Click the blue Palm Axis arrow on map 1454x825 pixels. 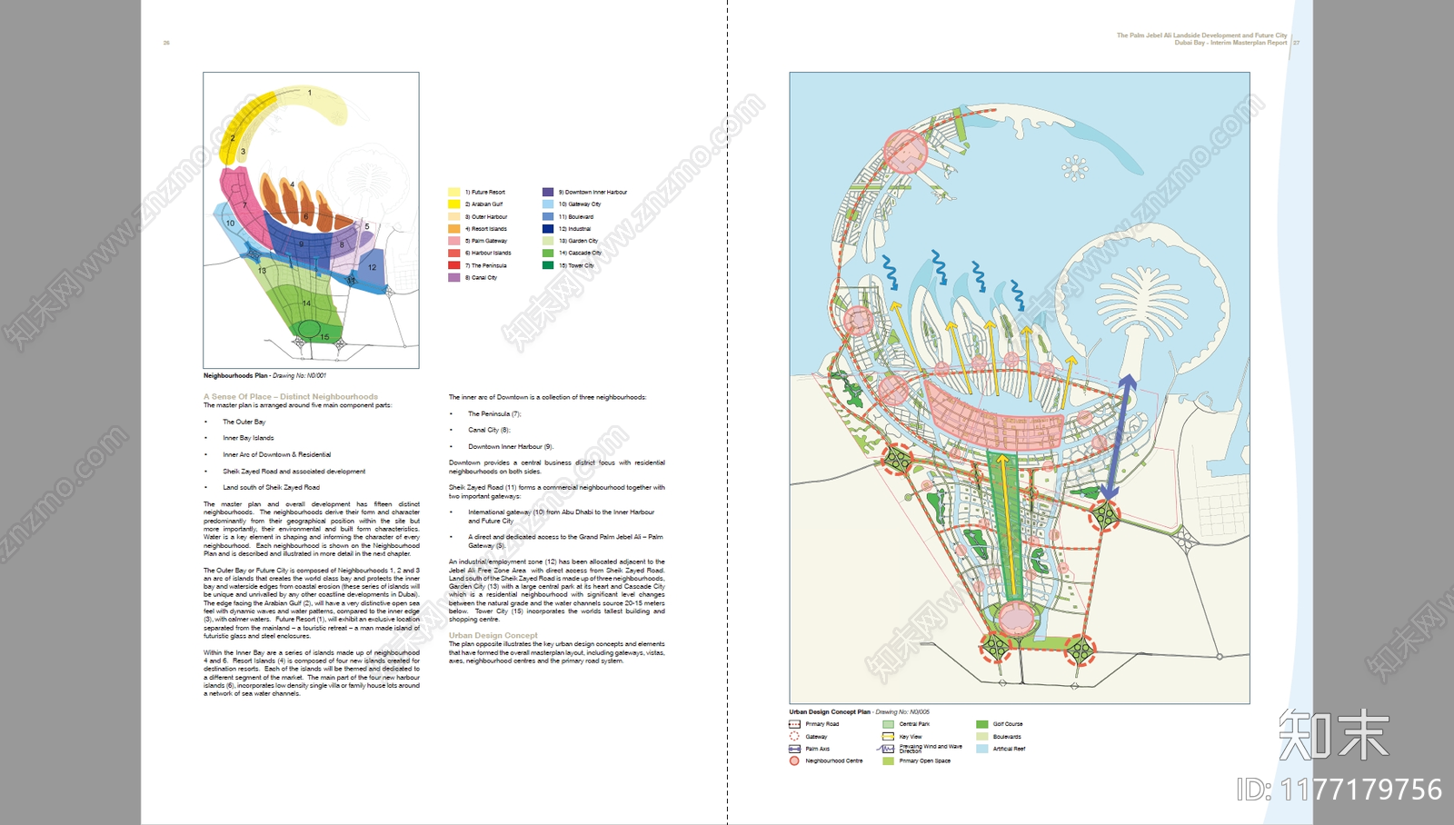1118,437
